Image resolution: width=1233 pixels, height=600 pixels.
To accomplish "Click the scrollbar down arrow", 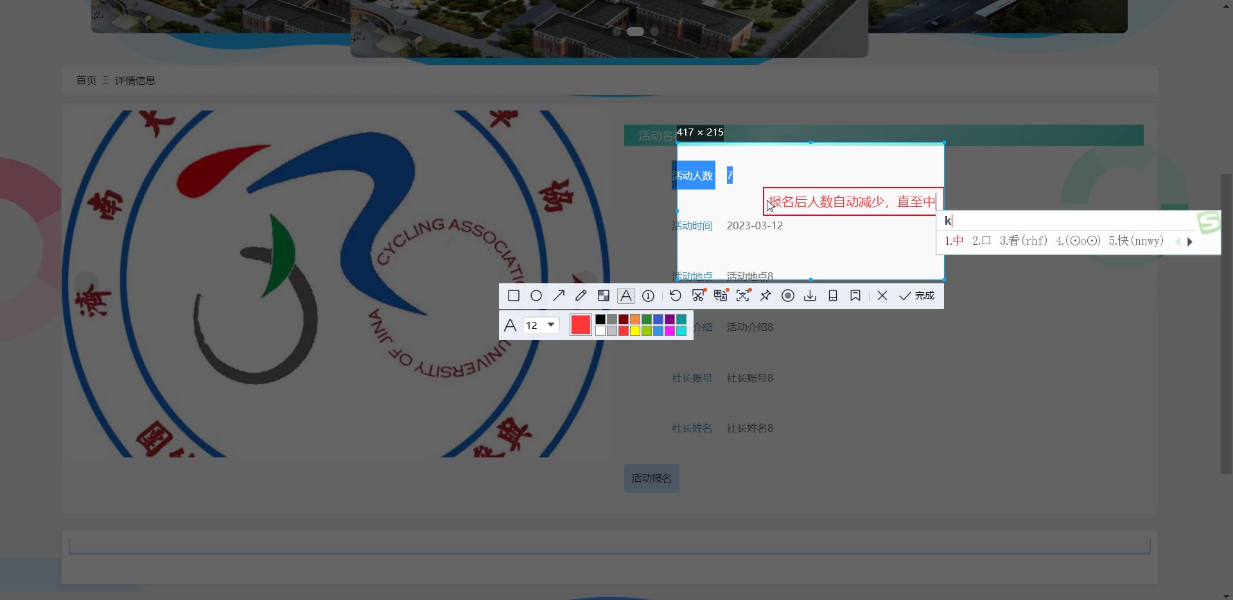I will tap(1226, 595).
